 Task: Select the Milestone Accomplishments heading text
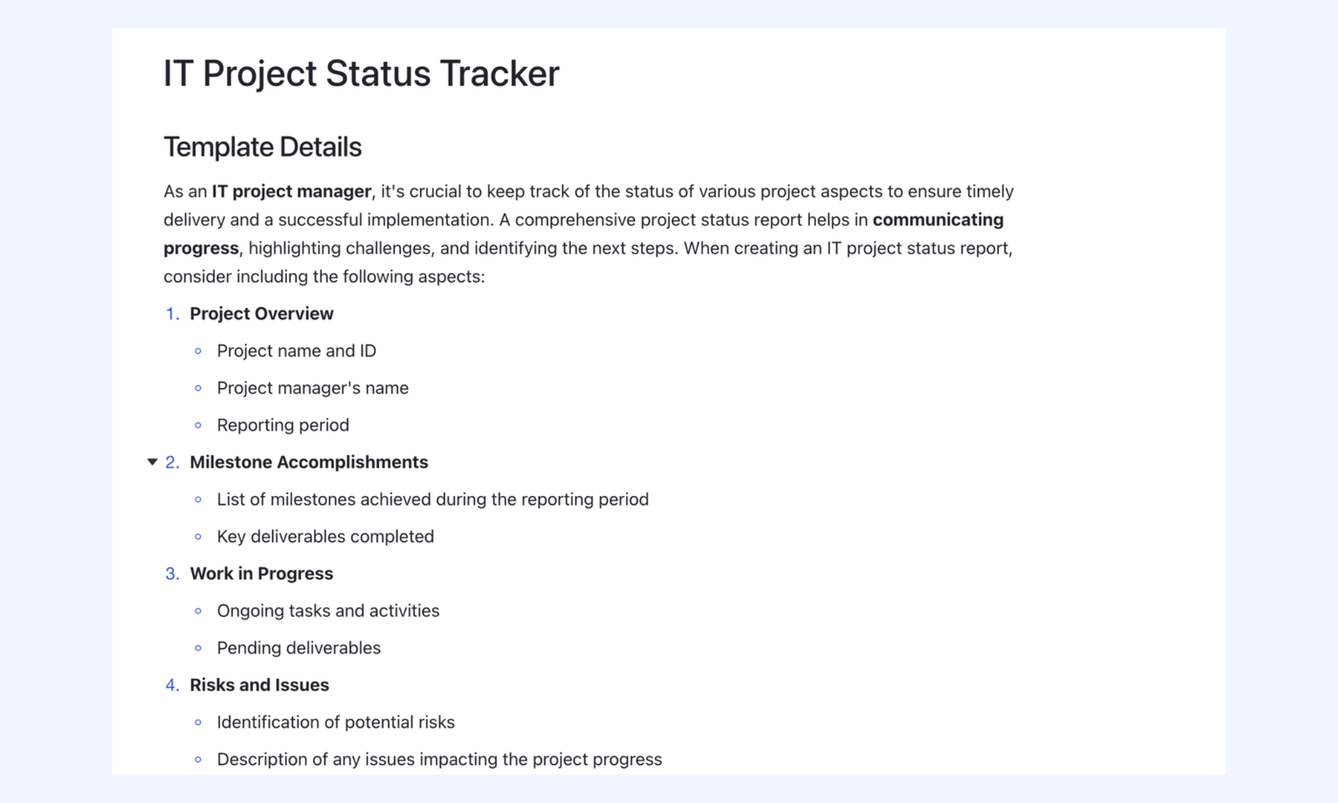tap(309, 462)
